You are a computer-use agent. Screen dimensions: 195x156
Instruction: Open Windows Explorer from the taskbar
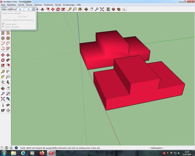click(x=14, y=153)
